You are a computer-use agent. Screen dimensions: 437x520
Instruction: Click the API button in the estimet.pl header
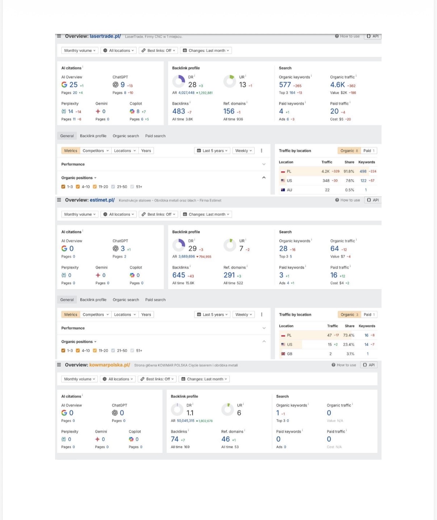tap(373, 200)
